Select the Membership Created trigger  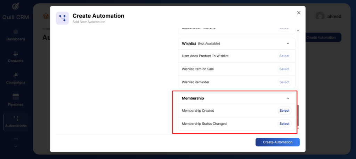click(x=284, y=111)
